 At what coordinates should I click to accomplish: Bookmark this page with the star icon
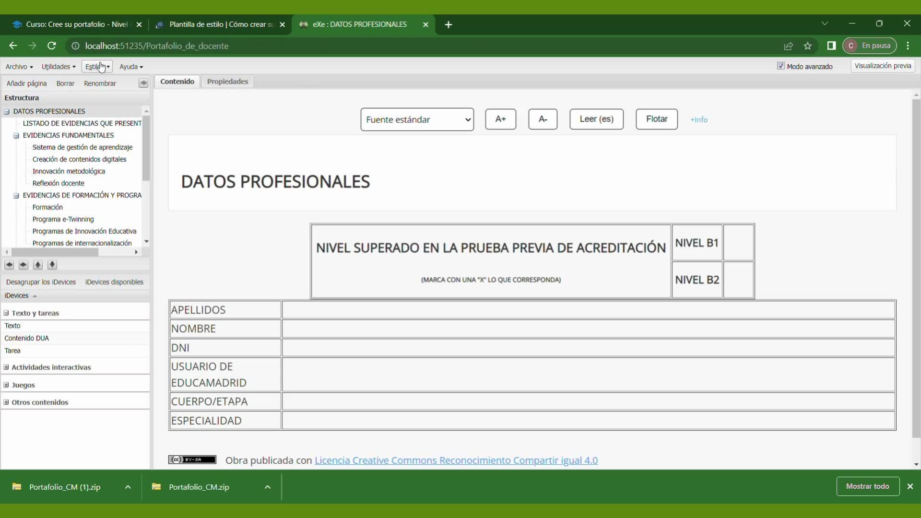[808, 46]
